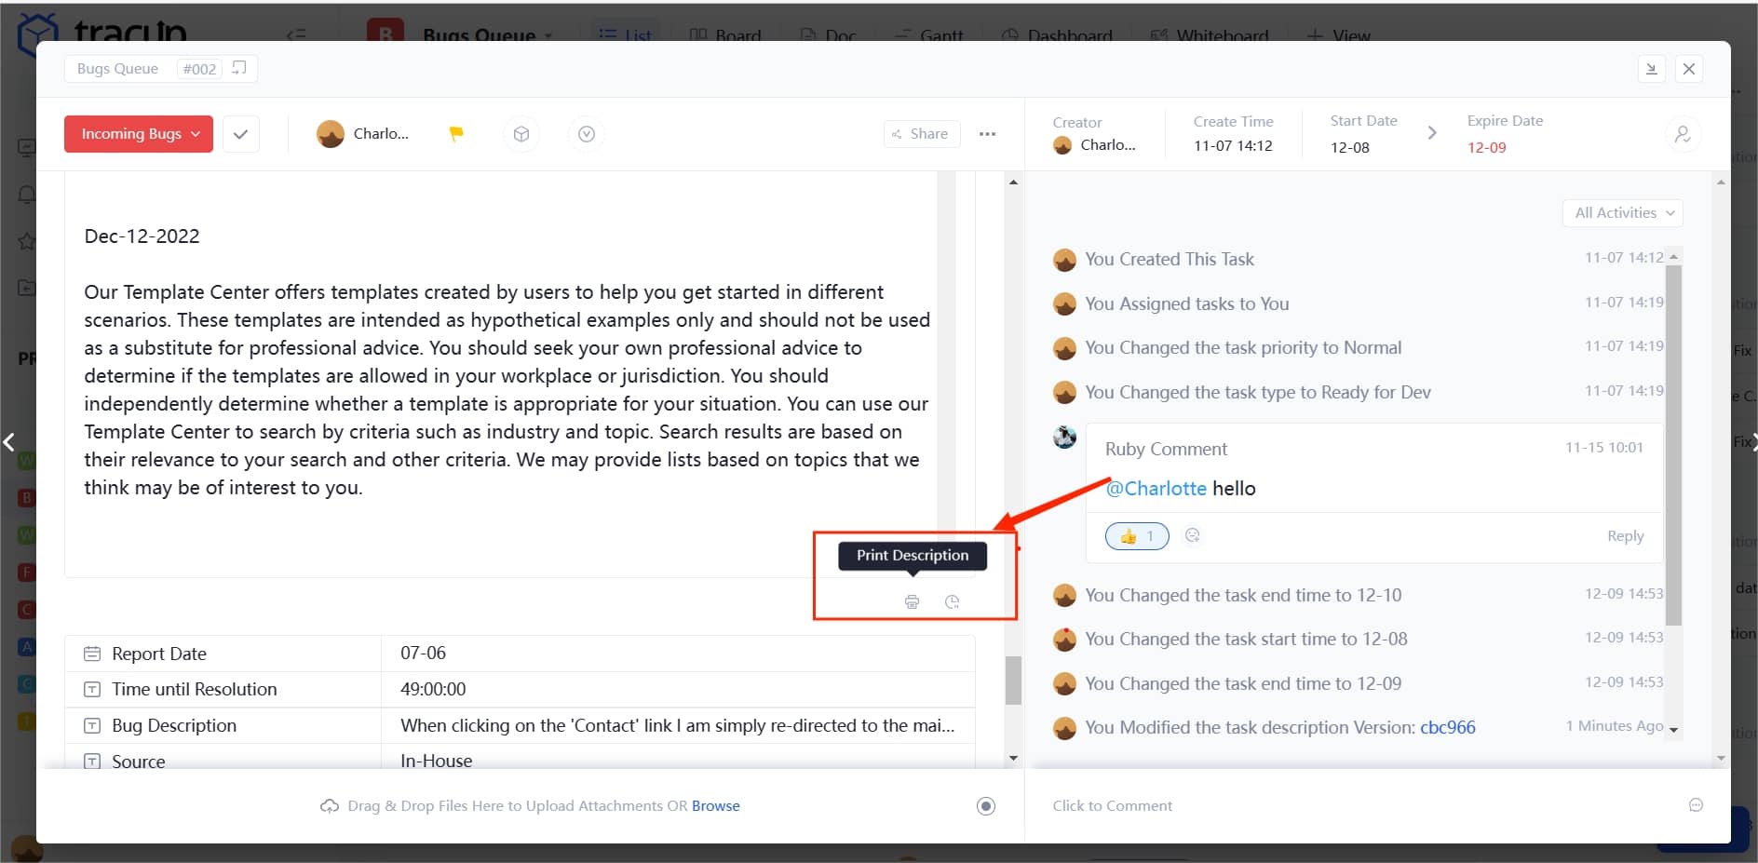The image size is (1758, 863).
Task: Toggle the thumbs up reaction
Action: pos(1136,536)
